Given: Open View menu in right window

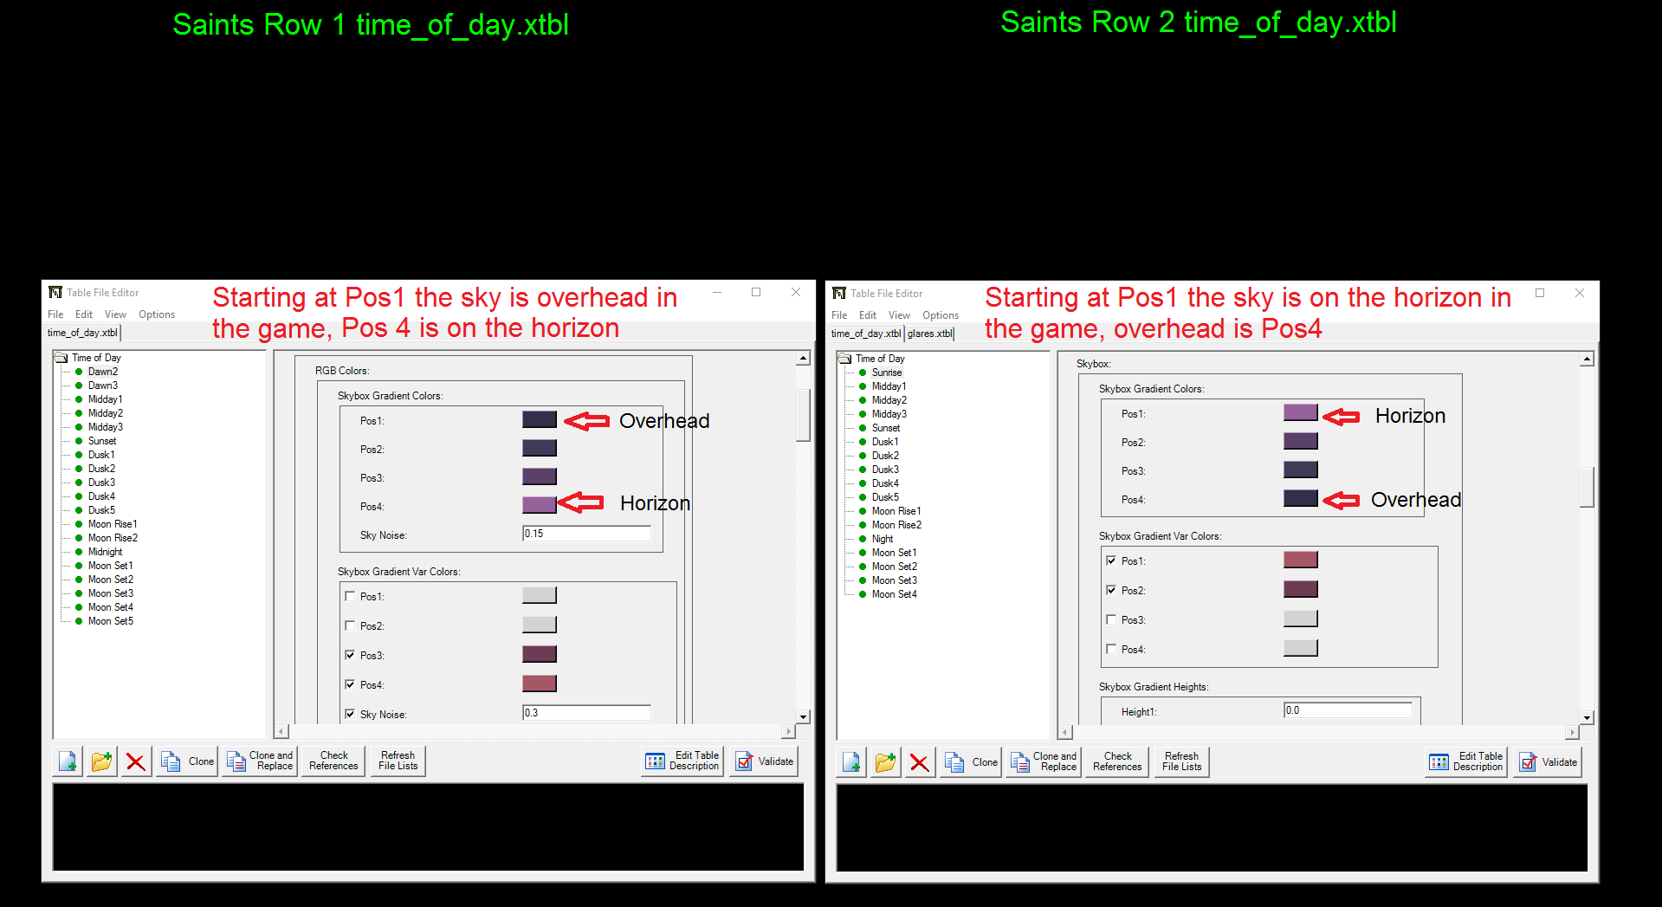Looking at the screenshot, I should point(899,315).
